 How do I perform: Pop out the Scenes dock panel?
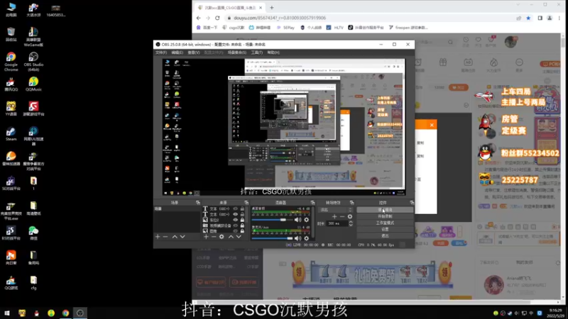[198, 203]
